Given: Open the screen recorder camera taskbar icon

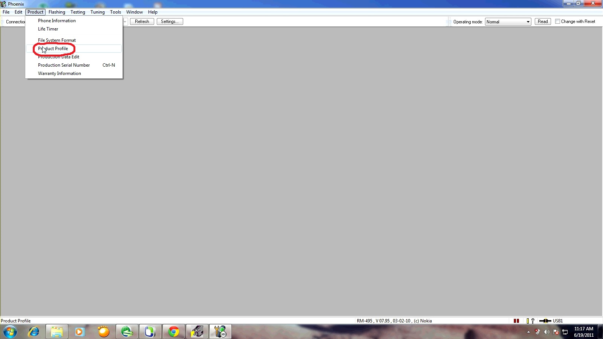Looking at the screenshot, I should [x=197, y=332].
